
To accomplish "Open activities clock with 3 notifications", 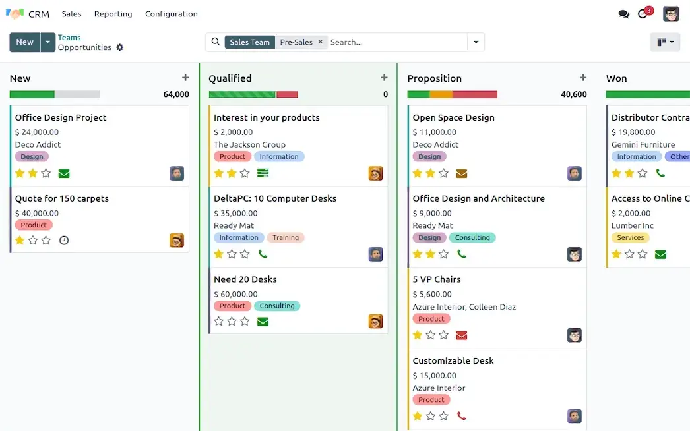I will 643,14.
